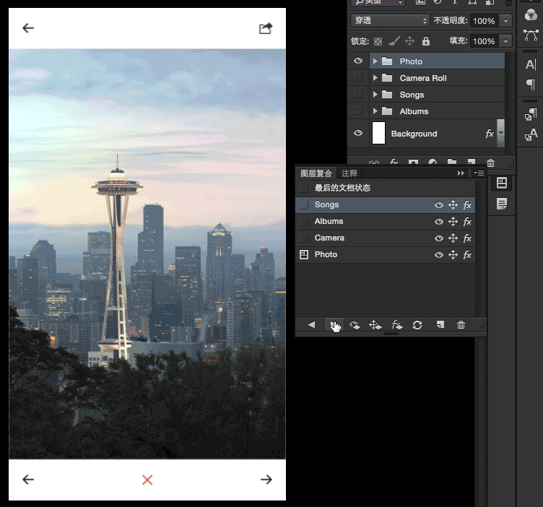Viewport: 543px width, 507px height.
Task: Click the red X in the mockup footer
Action: (147, 480)
